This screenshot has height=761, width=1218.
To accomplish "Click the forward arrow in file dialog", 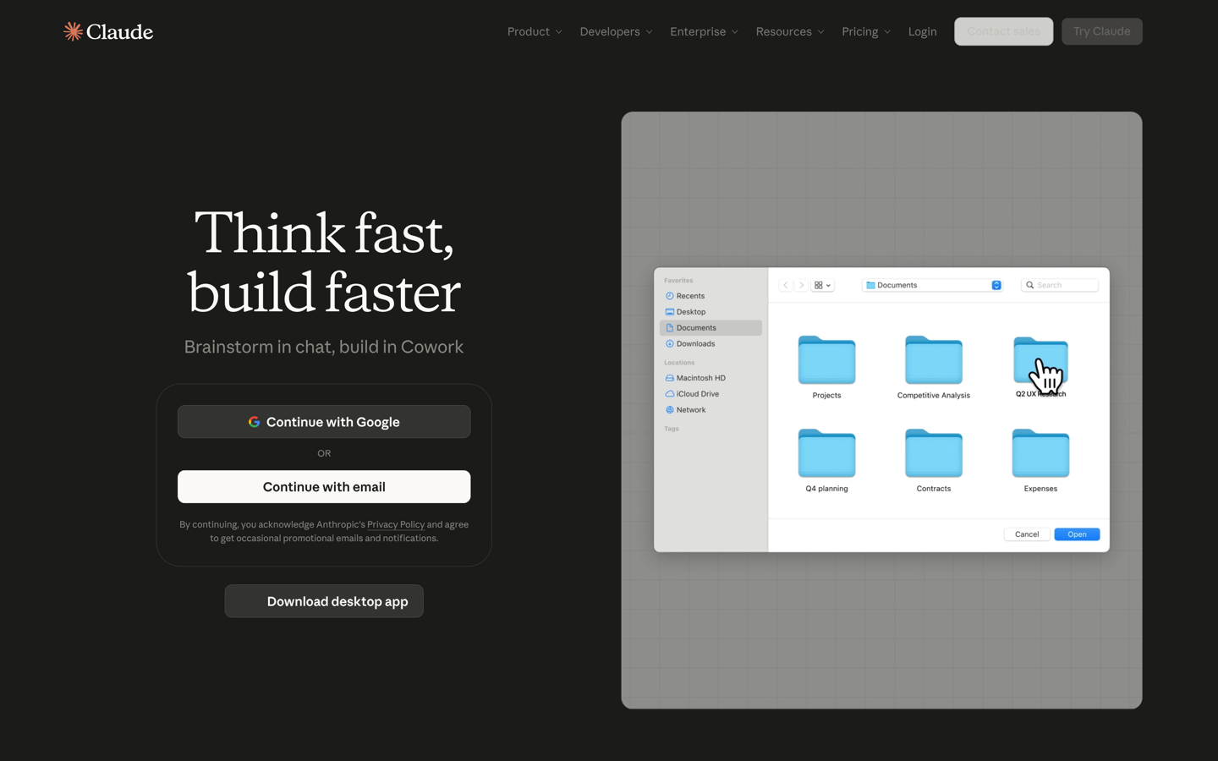I will click(x=801, y=285).
